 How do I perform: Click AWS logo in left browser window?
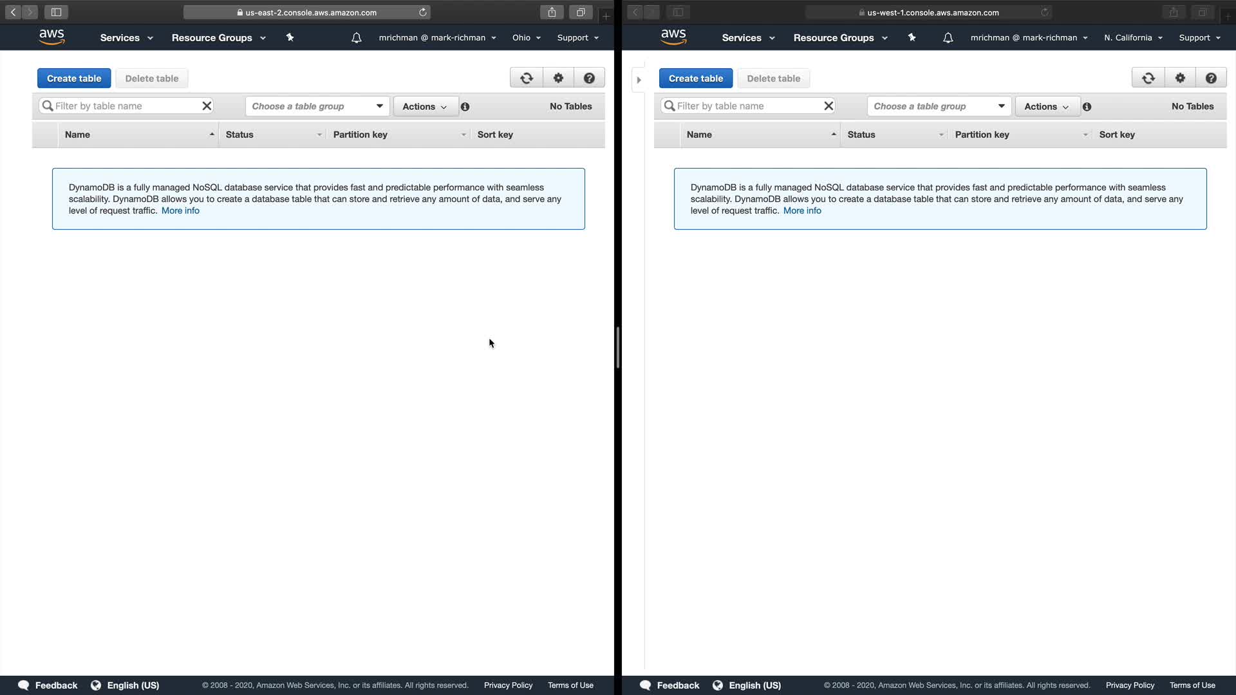pyautogui.click(x=51, y=37)
